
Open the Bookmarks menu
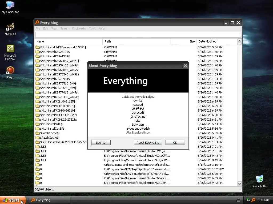tap(79, 28)
